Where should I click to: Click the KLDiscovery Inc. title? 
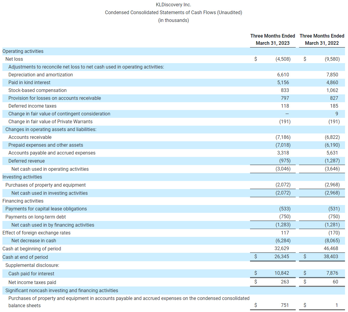(173, 5)
